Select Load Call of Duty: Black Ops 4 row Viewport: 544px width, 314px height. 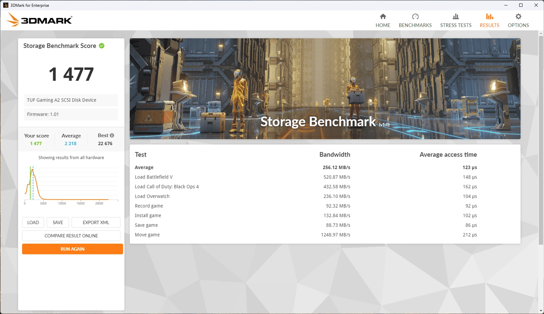point(325,187)
